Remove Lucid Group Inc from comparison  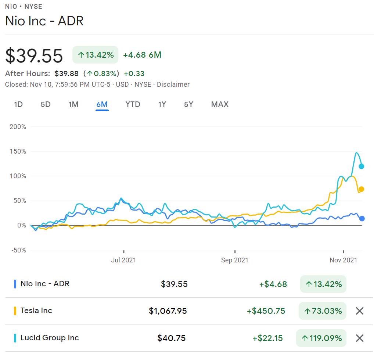[x=360, y=338]
